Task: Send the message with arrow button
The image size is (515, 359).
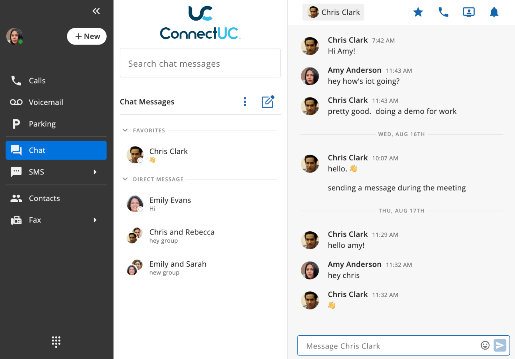Action: point(500,345)
